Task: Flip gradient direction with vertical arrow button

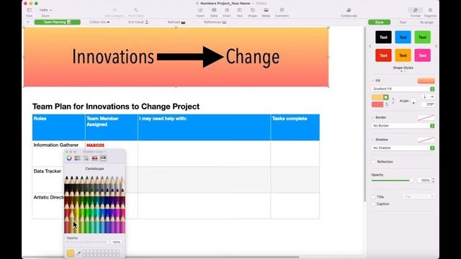Action: click(x=424, y=97)
